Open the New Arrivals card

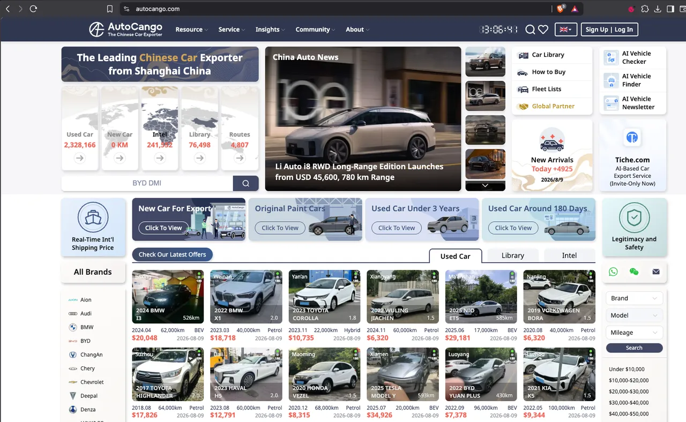tap(552, 155)
